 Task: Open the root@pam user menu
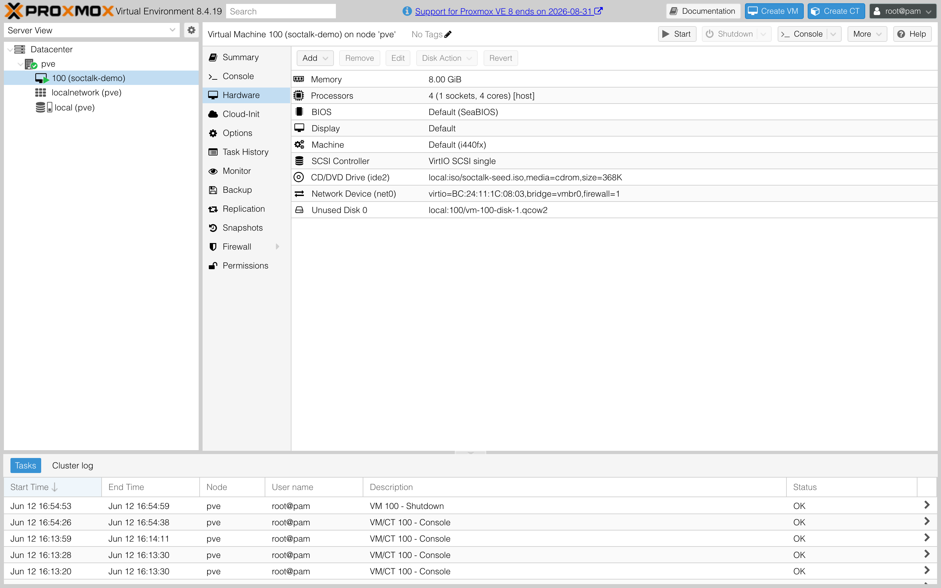tap(902, 11)
